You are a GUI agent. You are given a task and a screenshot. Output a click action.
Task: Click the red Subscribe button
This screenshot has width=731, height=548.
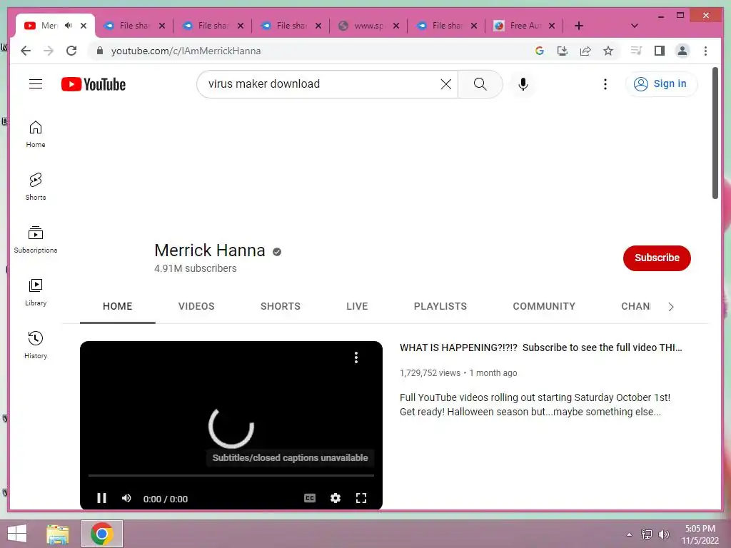click(657, 258)
